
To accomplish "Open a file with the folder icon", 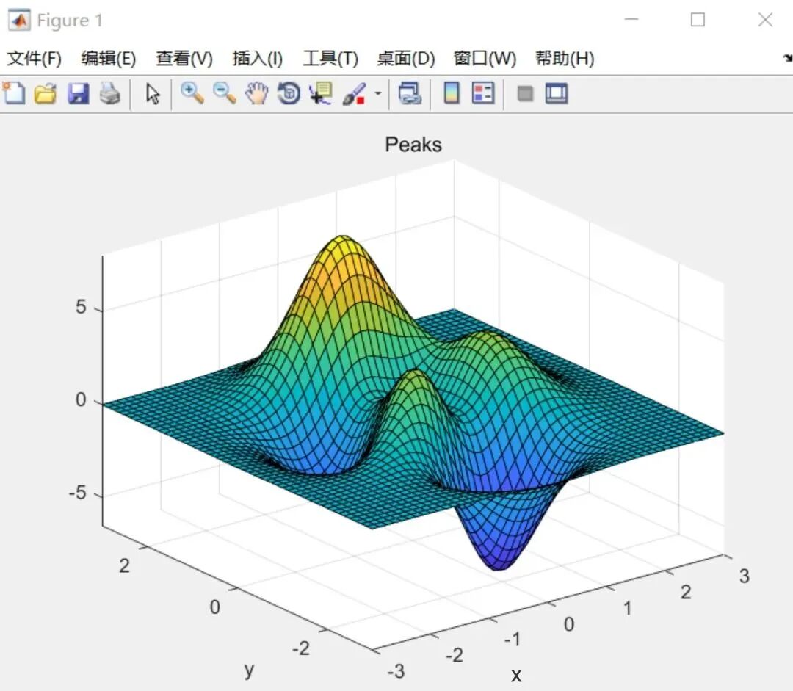I will (46, 93).
